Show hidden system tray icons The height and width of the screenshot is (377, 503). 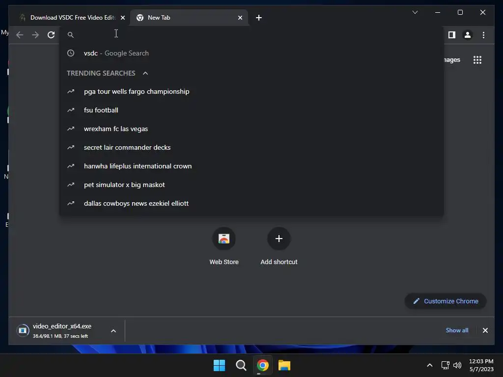(429, 365)
